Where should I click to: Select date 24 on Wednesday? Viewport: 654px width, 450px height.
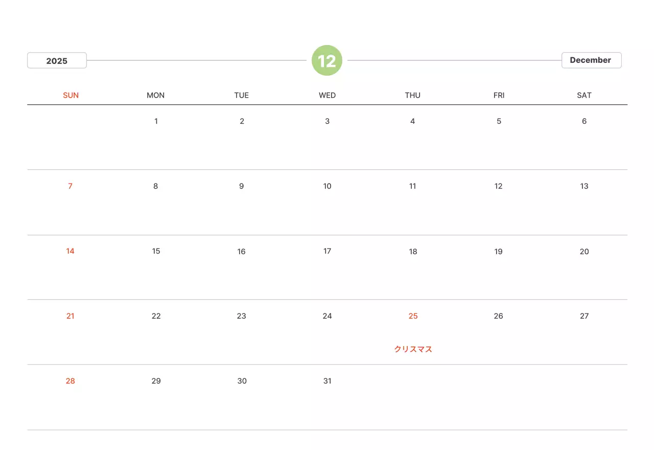tap(327, 316)
